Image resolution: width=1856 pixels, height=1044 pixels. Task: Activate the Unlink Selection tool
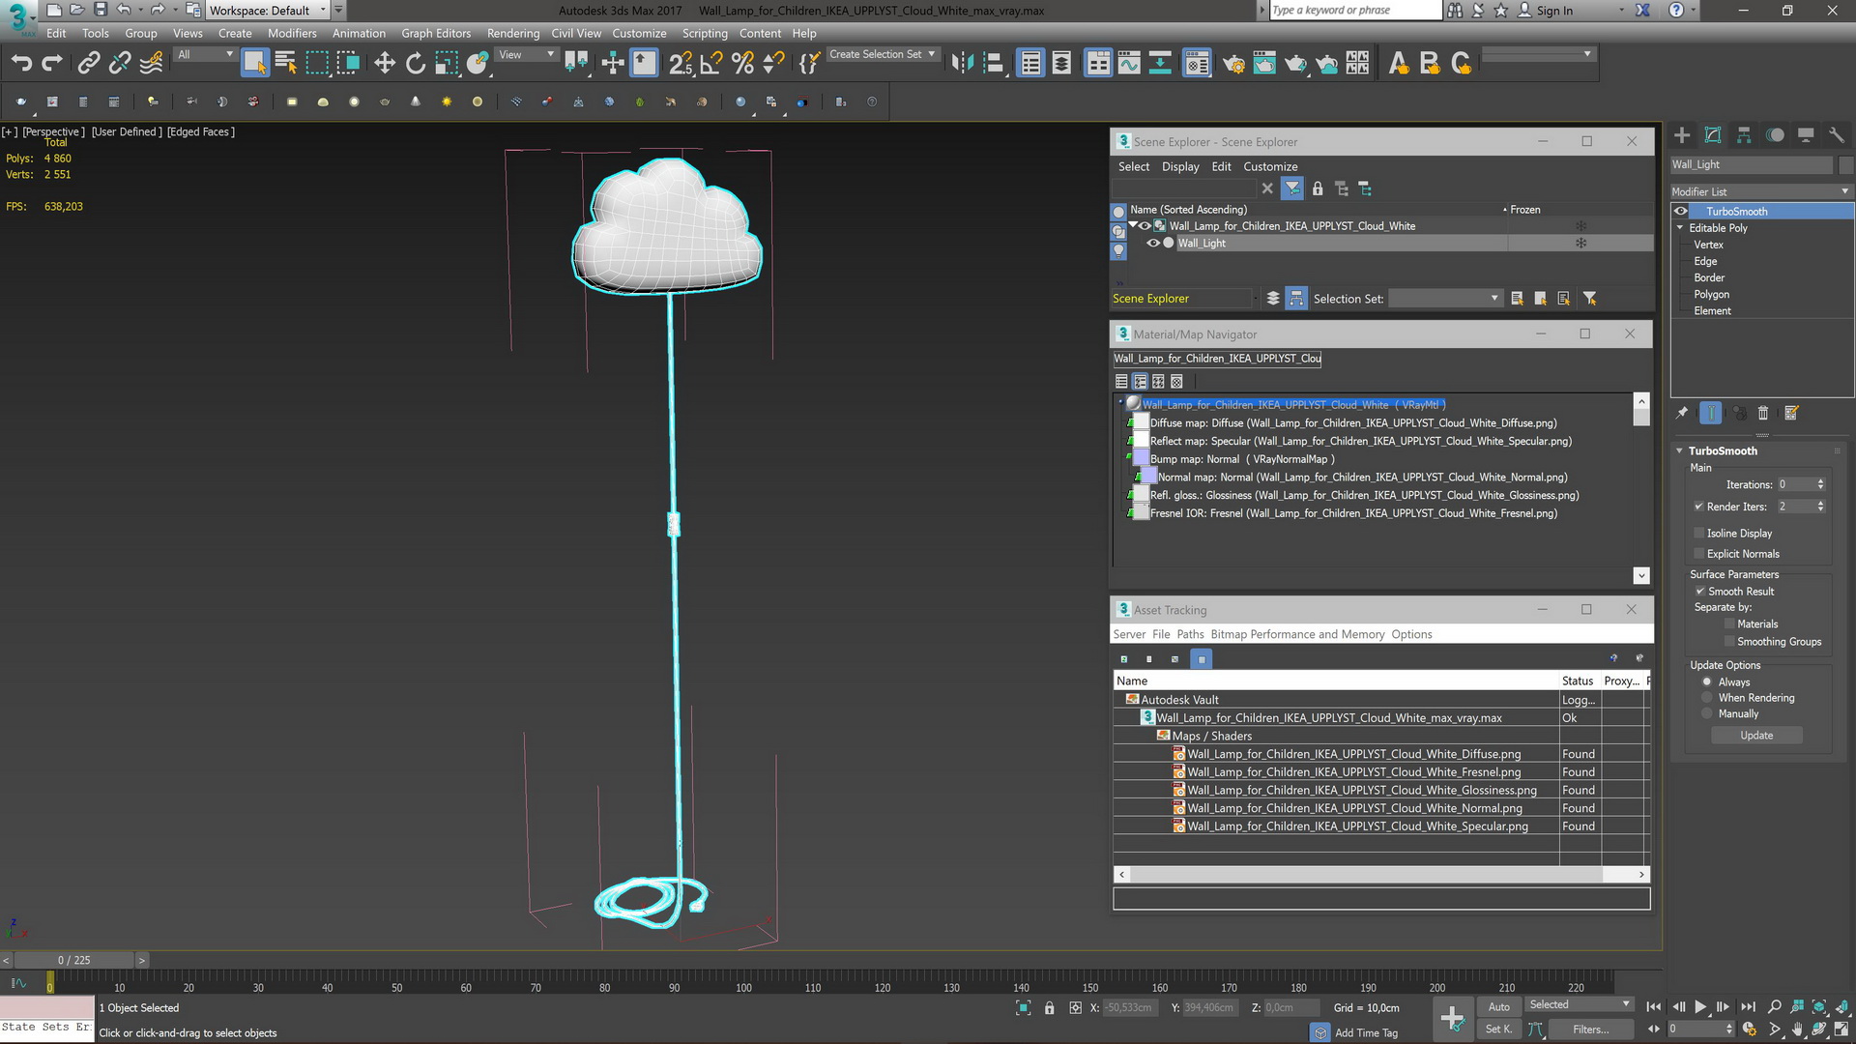pyautogui.click(x=120, y=64)
